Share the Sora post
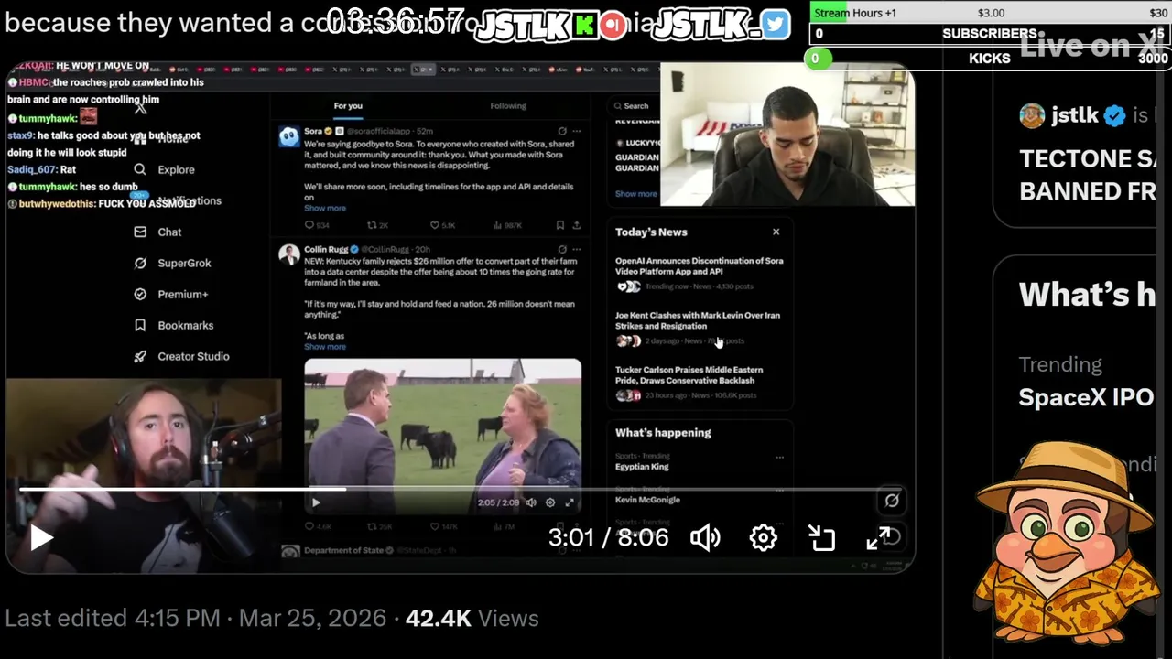This screenshot has height=659, width=1172. tap(577, 225)
